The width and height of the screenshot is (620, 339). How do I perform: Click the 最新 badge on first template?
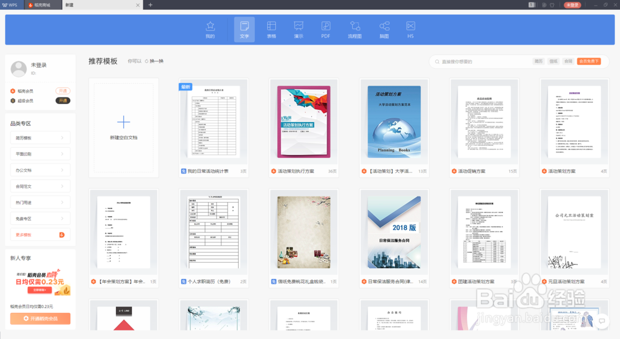pyautogui.click(x=186, y=87)
